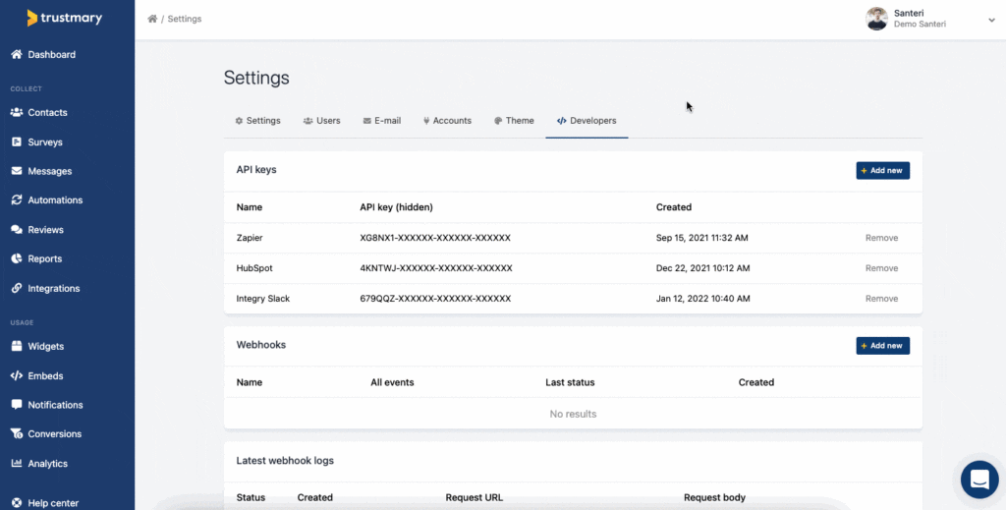Click the Help center lifebuoy icon
Image resolution: width=1006 pixels, height=510 pixels.
(x=17, y=503)
